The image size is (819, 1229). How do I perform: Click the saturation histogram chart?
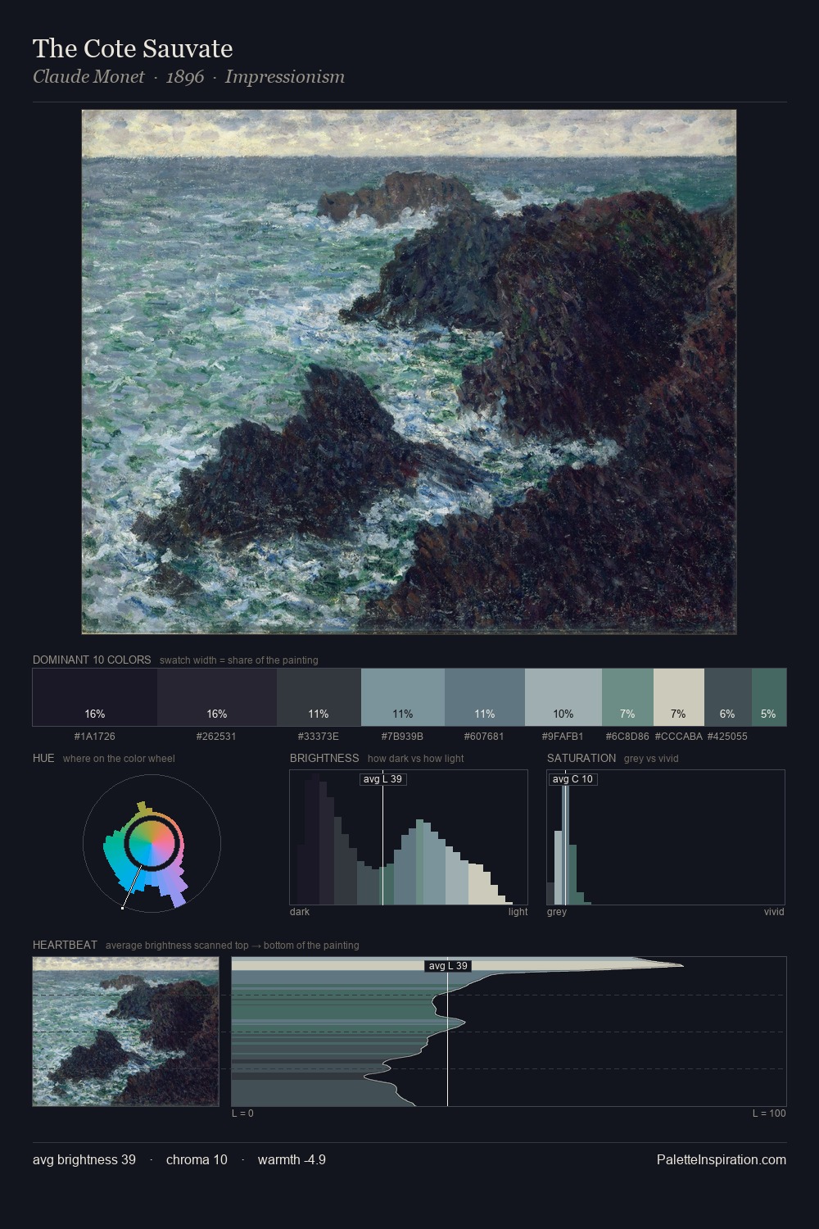tap(666, 837)
